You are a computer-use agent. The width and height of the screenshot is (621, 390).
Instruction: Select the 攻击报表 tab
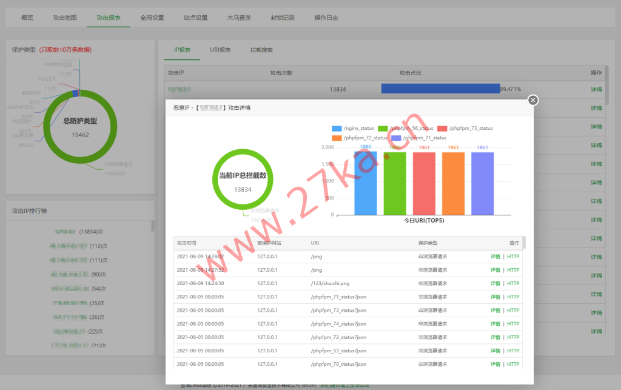[109, 18]
